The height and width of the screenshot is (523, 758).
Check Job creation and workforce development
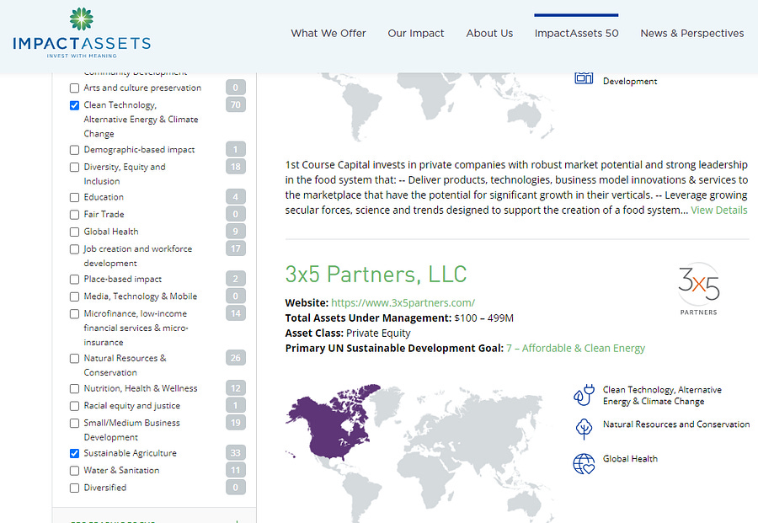[74, 249]
